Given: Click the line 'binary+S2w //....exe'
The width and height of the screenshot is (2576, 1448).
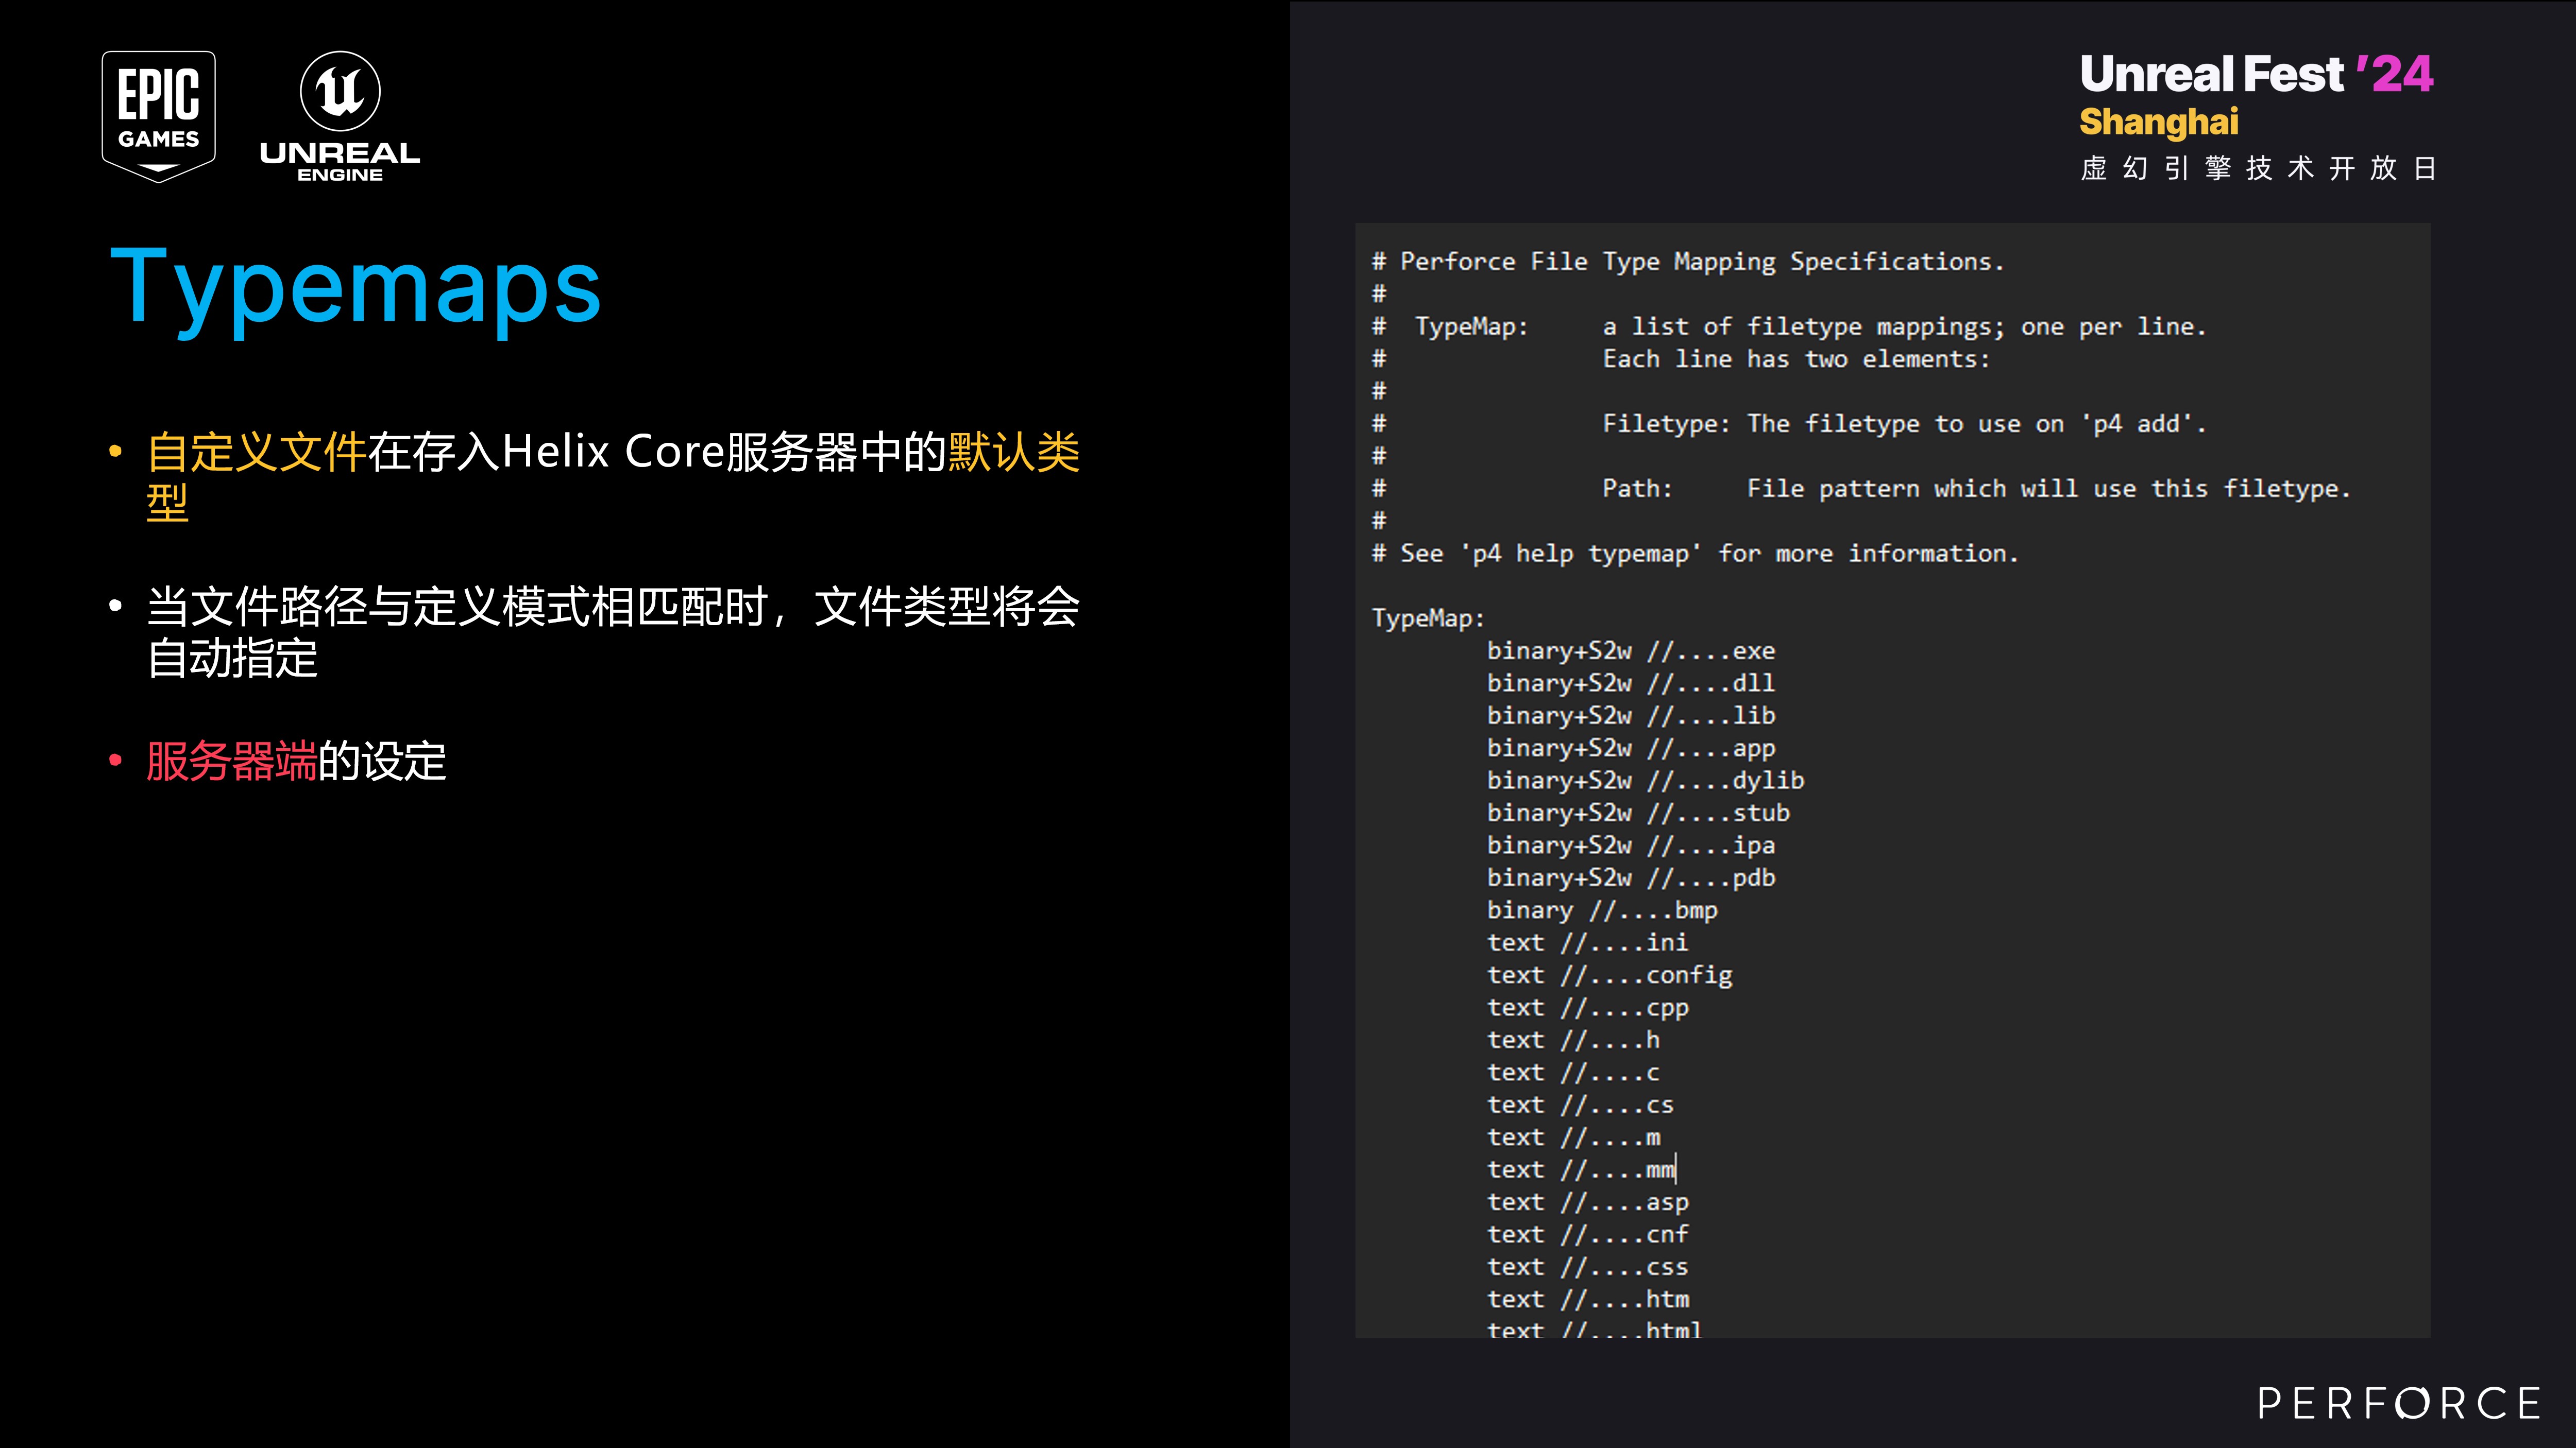Looking at the screenshot, I should coord(1631,650).
